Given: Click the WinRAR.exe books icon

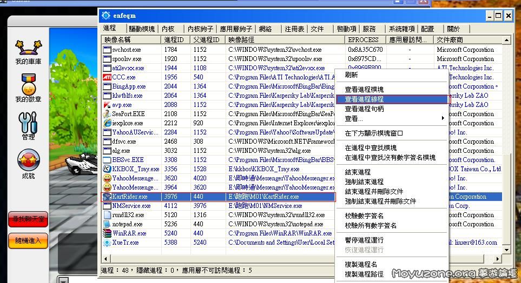Looking at the screenshot, I should pyautogui.click(x=107, y=233).
